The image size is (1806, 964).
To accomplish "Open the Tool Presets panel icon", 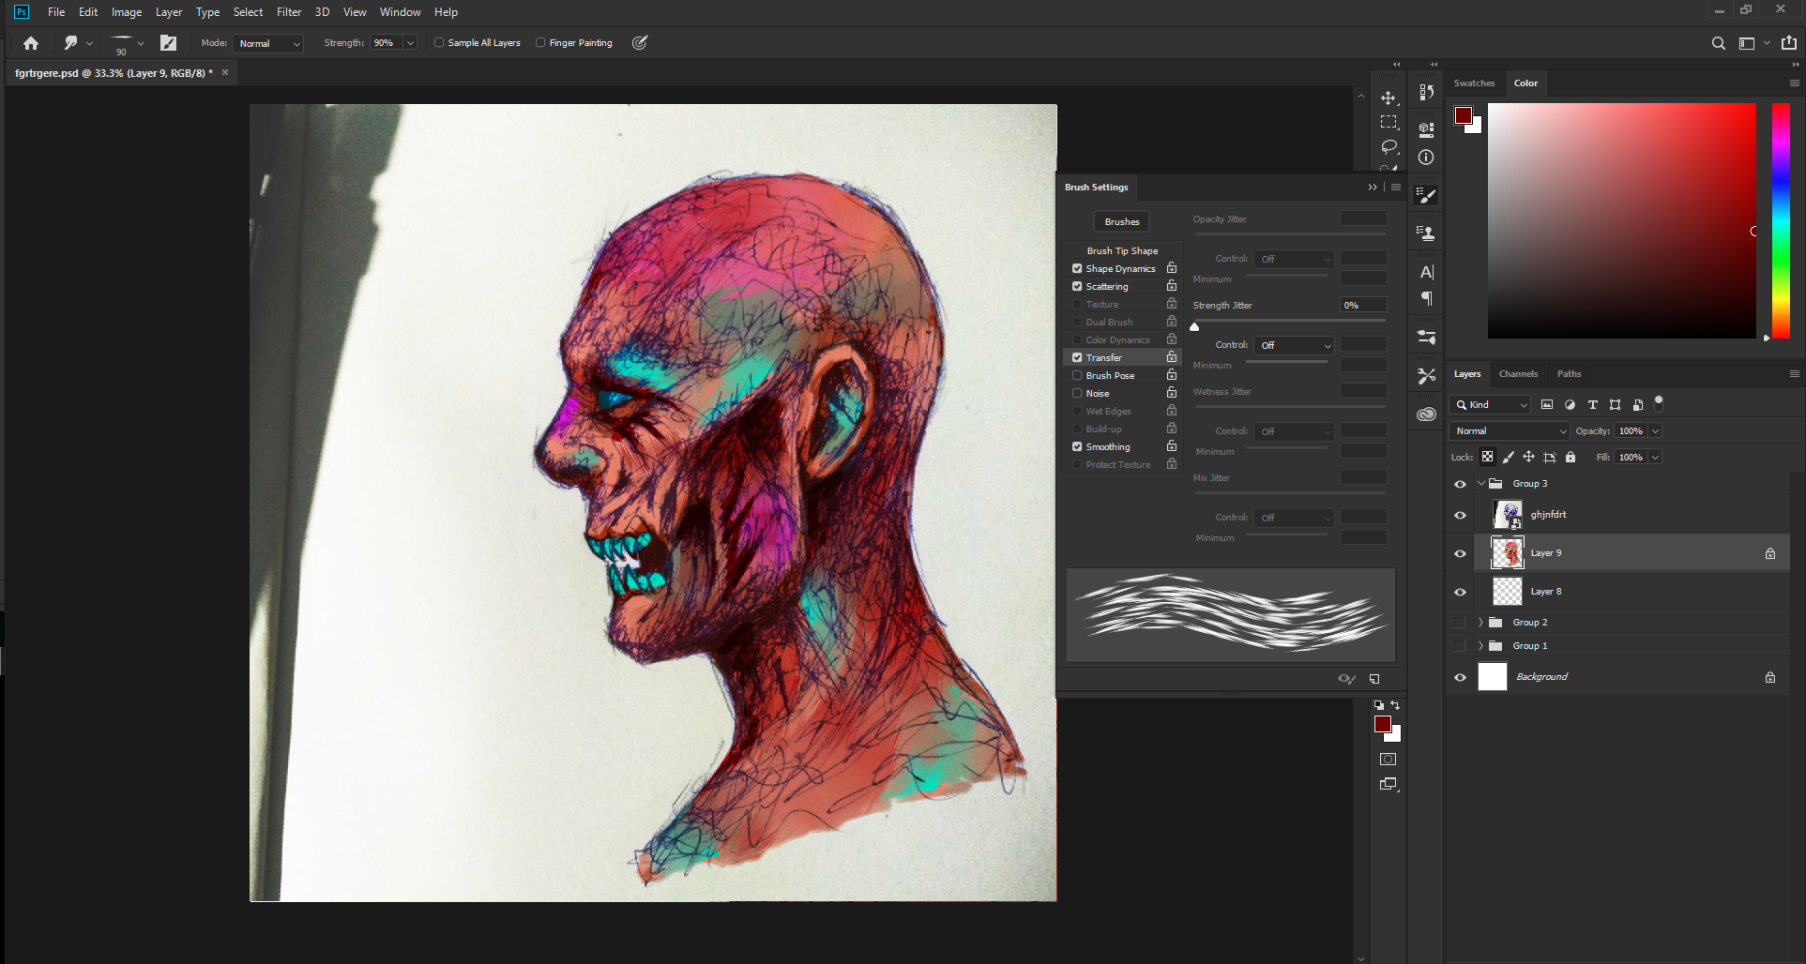I will click(1426, 376).
